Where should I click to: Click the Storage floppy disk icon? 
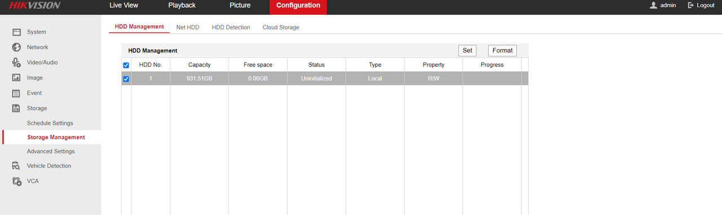[x=16, y=108]
